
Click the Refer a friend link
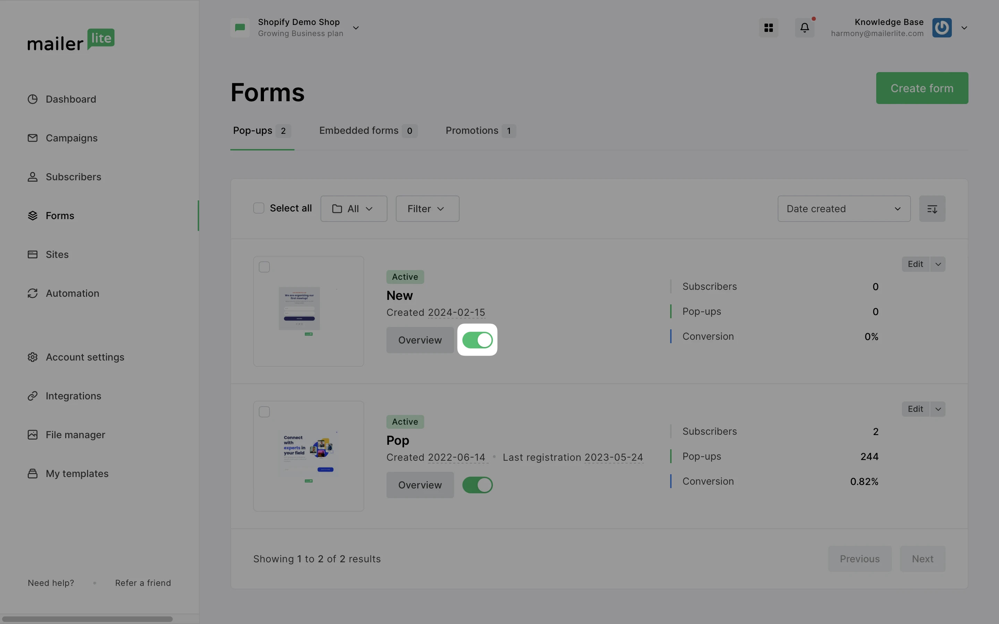point(143,583)
